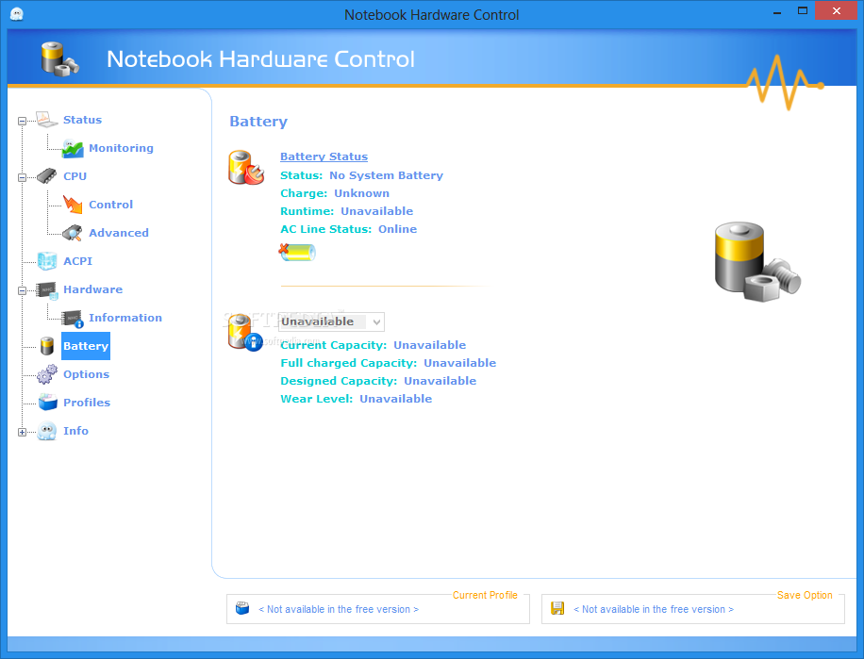The image size is (864, 659).
Task: Click the large battery with nuts graphic
Action: pos(757,261)
